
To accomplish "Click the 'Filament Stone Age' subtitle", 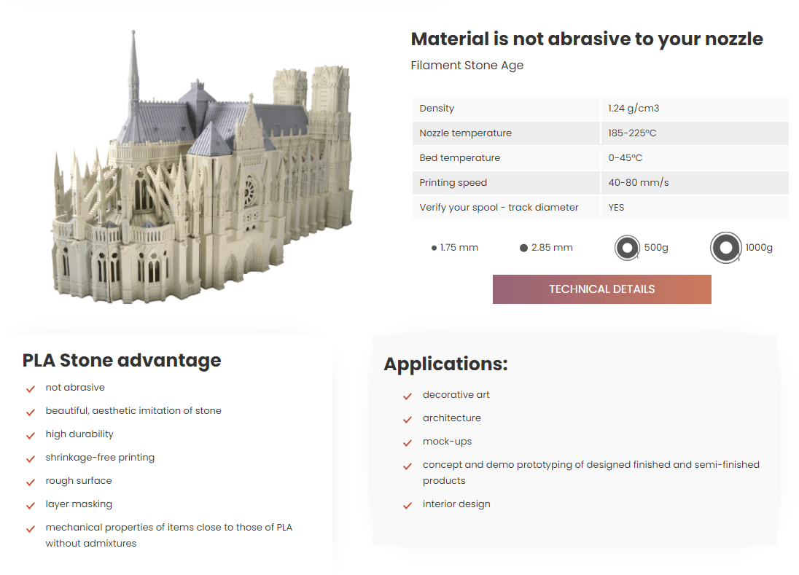I will (467, 66).
